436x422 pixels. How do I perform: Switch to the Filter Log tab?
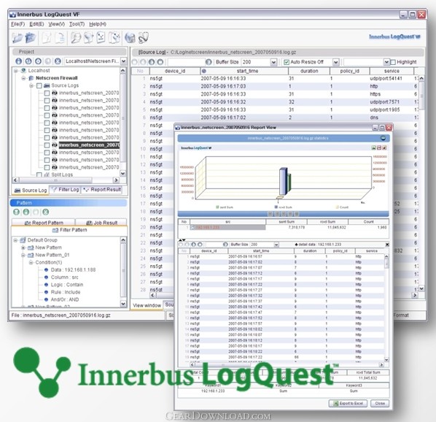[66, 190]
